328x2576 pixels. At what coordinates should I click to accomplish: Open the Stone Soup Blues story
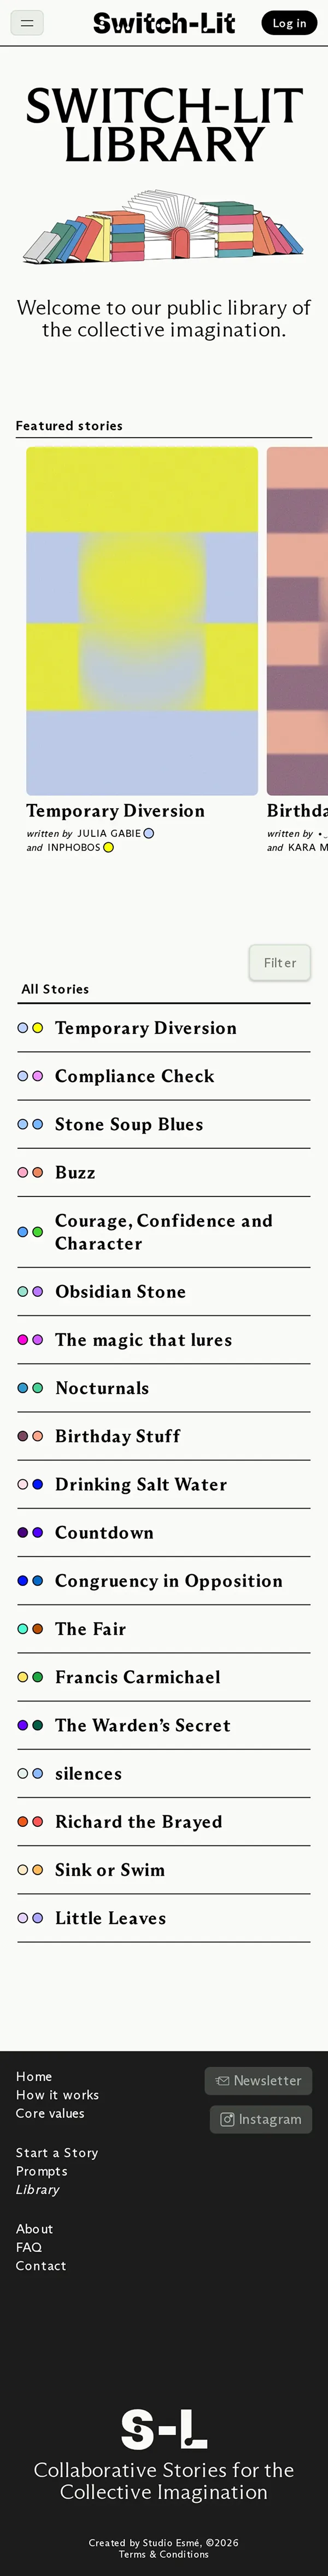[x=128, y=1124]
